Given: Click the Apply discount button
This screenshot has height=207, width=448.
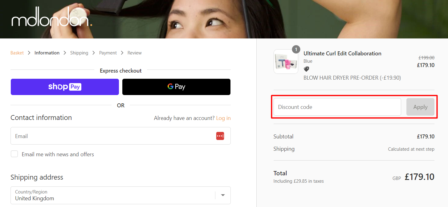Looking at the screenshot, I should tap(420, 107).
